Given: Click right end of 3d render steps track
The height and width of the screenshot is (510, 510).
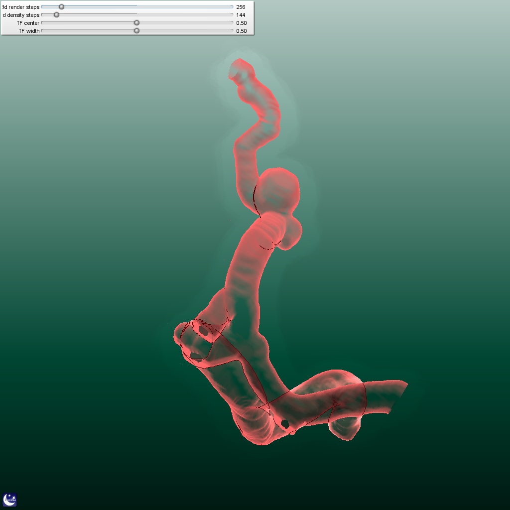Looking at the screenshot, I should point(232,7).
